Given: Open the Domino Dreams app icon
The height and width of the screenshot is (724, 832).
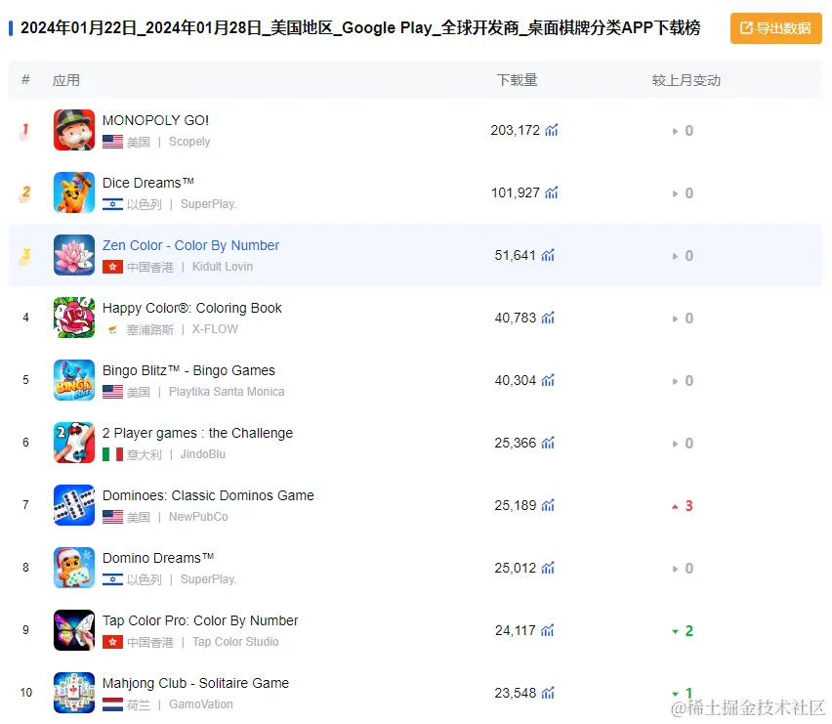Looking at the screenshot, I should [x=74, y=568].
